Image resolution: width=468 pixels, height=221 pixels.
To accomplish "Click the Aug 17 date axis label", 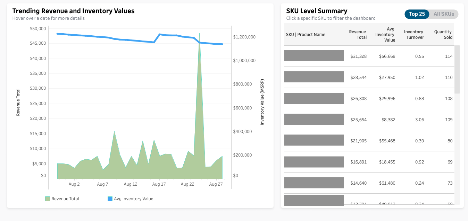I will pos(159,184).
